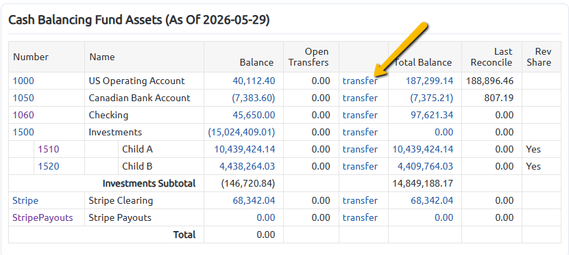Viewport: 569px width, 255px height.
Task: Open the Stripe account number link
Action: 25,201
